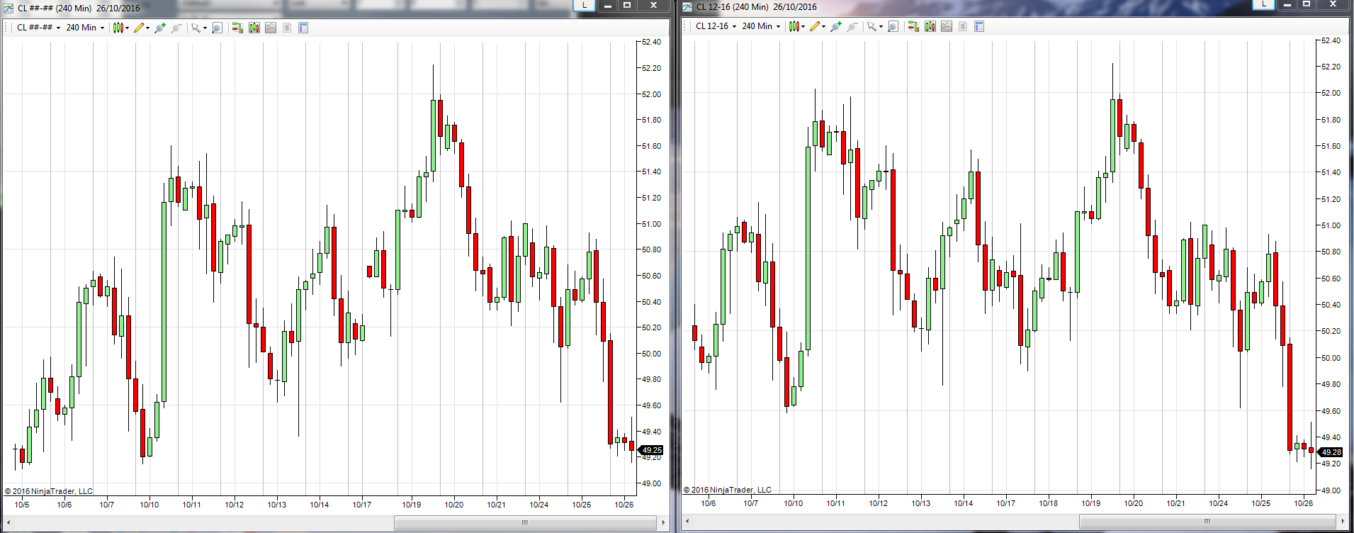Viewport: 1354px width, 533px height.
Task: Click the right scroll arrow in CL ##-## chart
Action: click(x=663, y=522)
